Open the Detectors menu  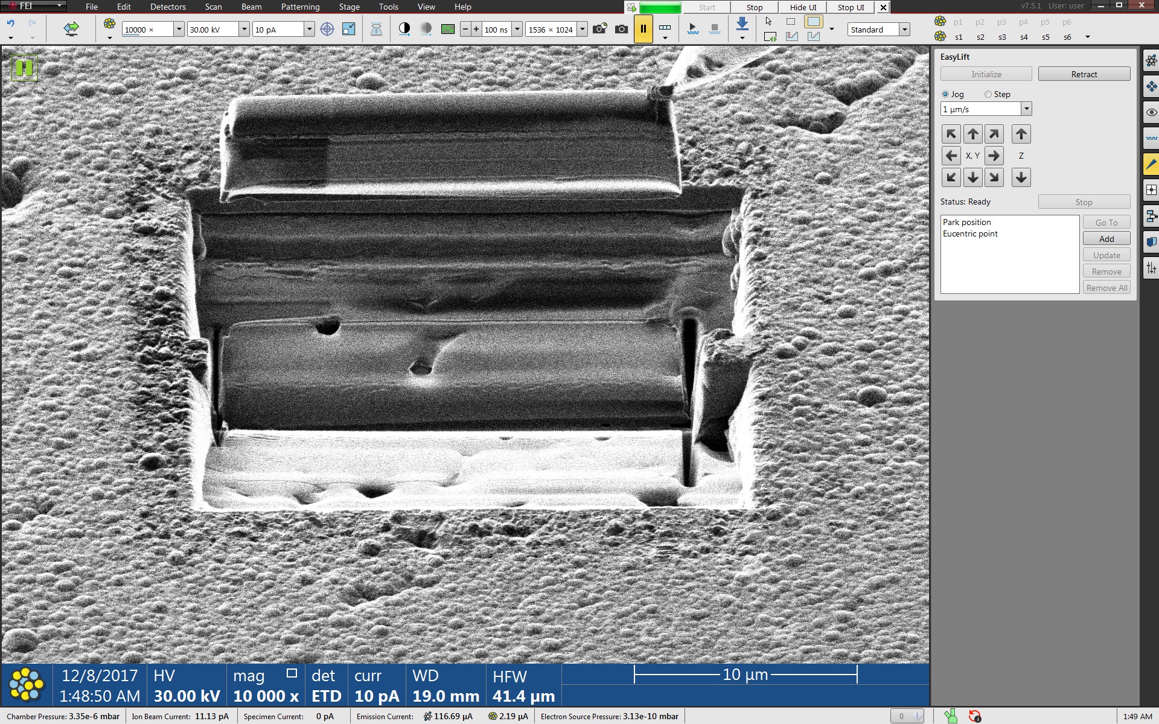coord(168,7)
